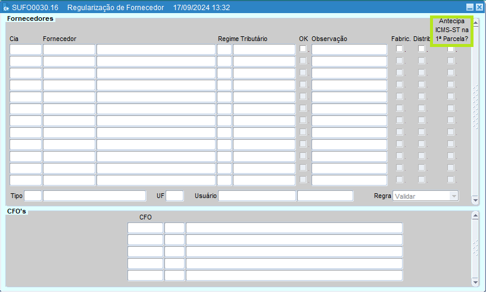The height and width of the screenshot is (292, 486).
Task: Tick first row Antecipa ICMS-ST na 1ª Parcela checkbox
Action: (x=451, y=49)
